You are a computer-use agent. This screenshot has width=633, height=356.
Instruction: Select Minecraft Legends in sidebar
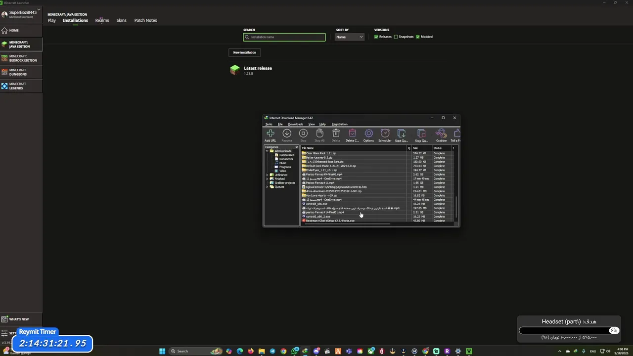tap(21, 86)
